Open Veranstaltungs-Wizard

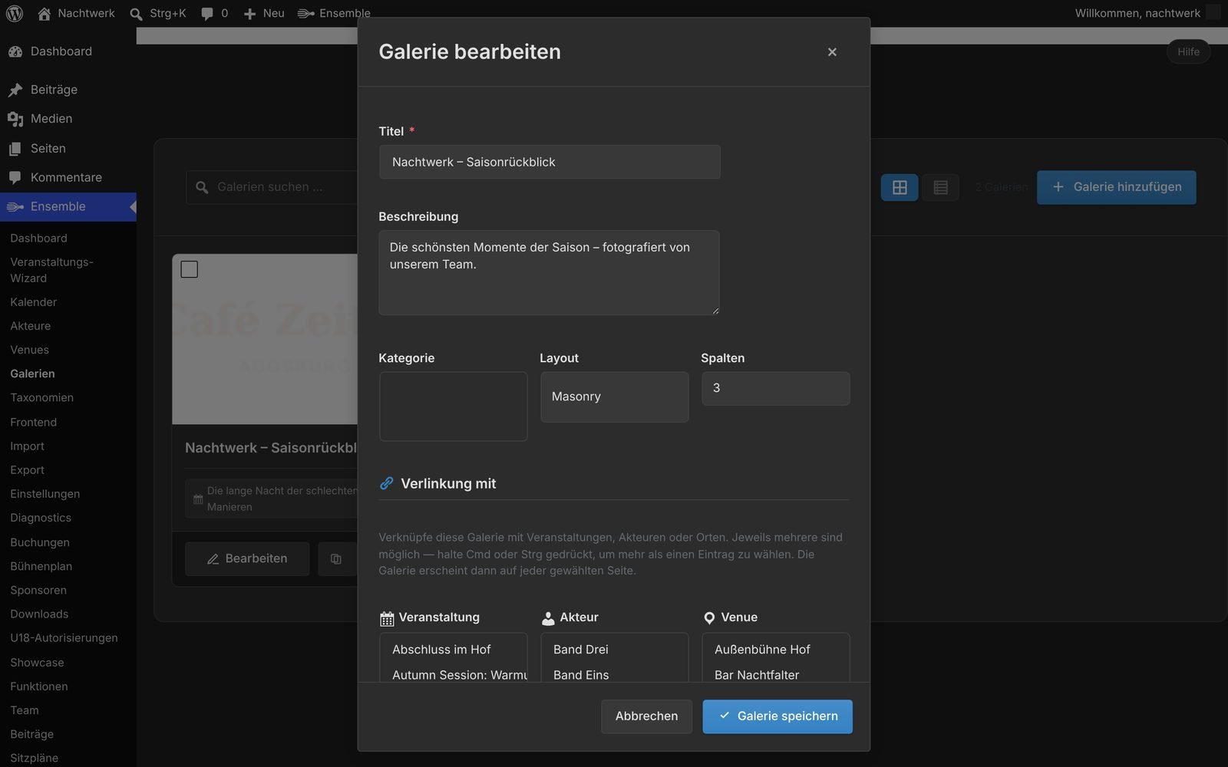(51, 270)
